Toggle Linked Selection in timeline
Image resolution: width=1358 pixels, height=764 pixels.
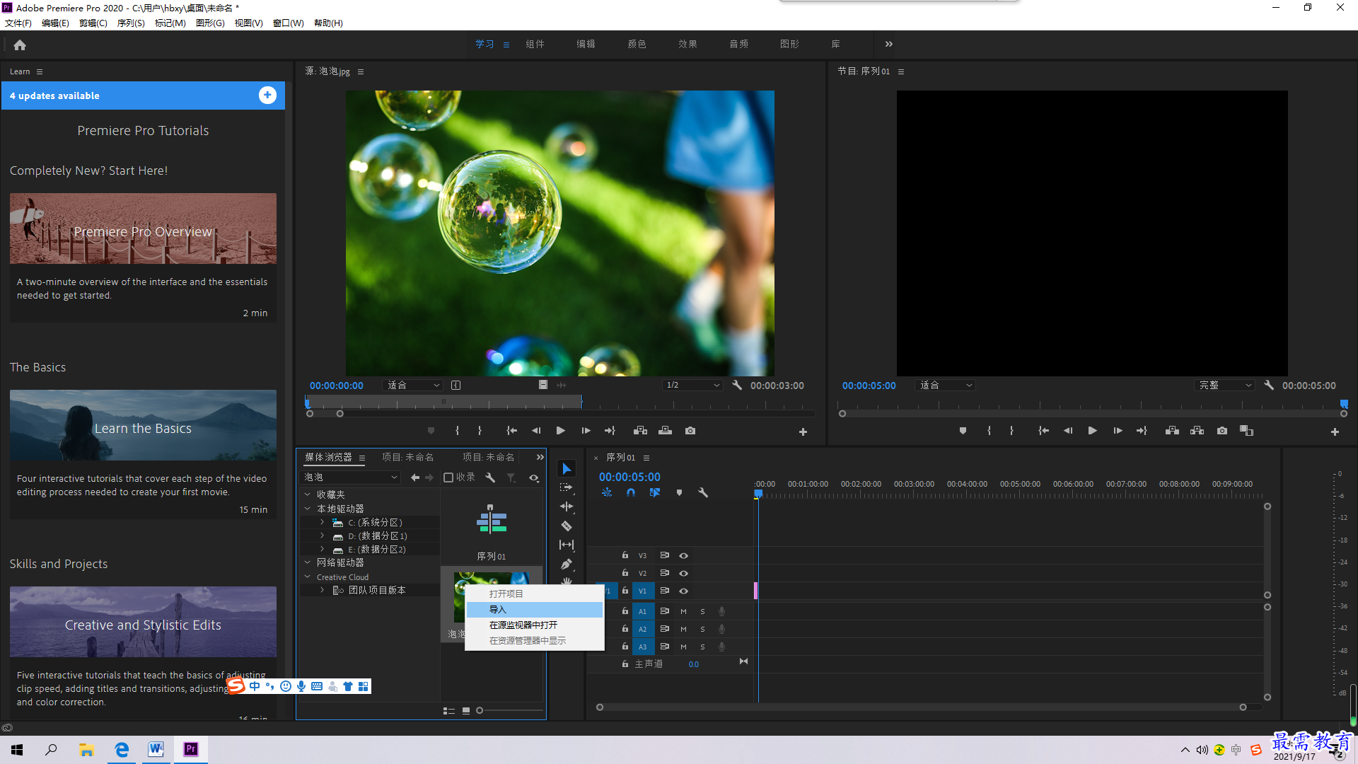click(x=655, y=492)
